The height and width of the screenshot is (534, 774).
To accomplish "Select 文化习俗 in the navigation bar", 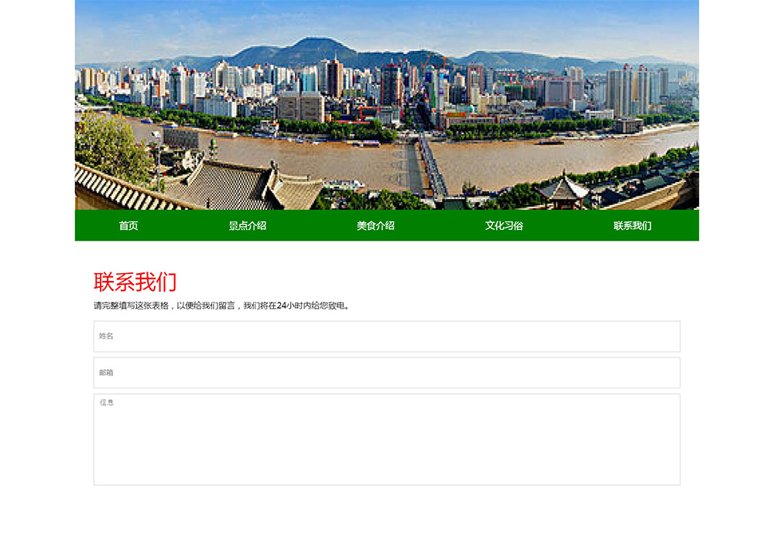I will (x=504, y=225).
